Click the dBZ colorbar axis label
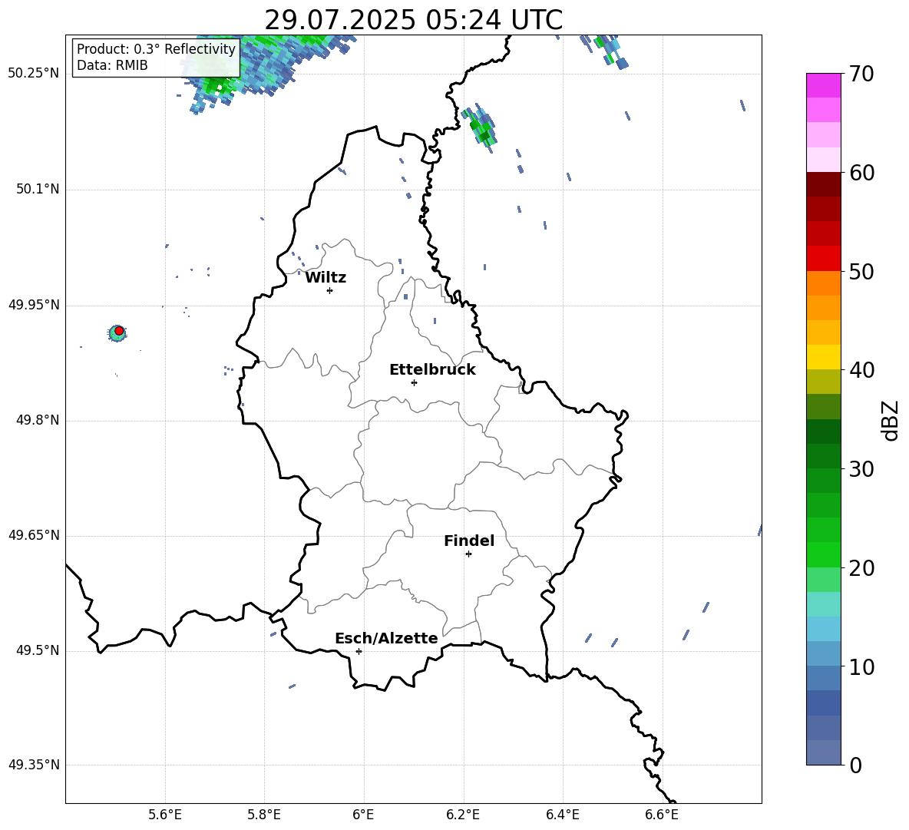 click(890, 420)
